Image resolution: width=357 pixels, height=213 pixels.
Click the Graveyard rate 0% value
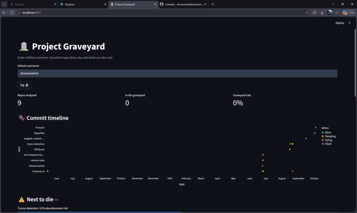click(238, 103)
